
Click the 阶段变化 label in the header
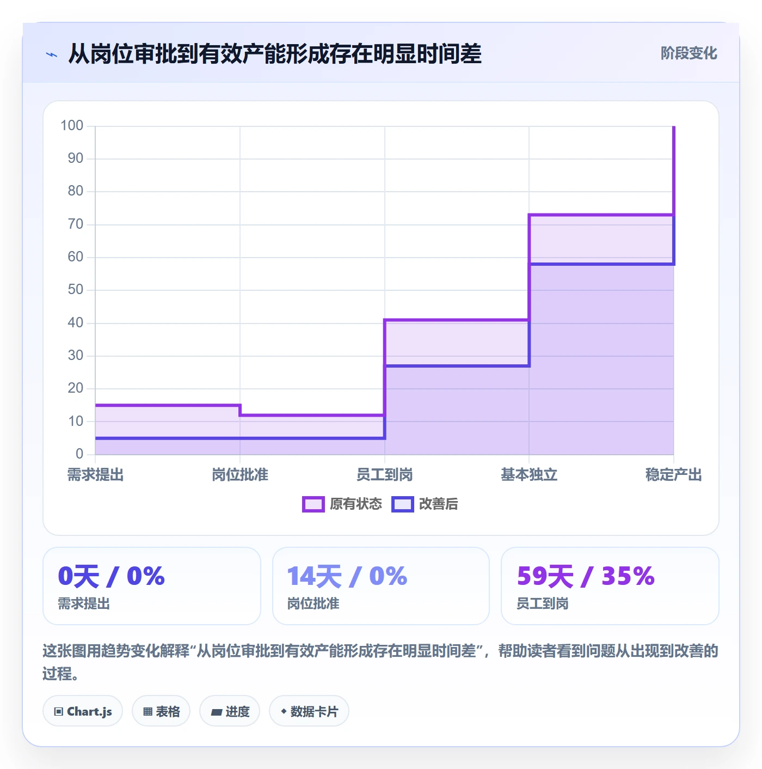point(689,53)
